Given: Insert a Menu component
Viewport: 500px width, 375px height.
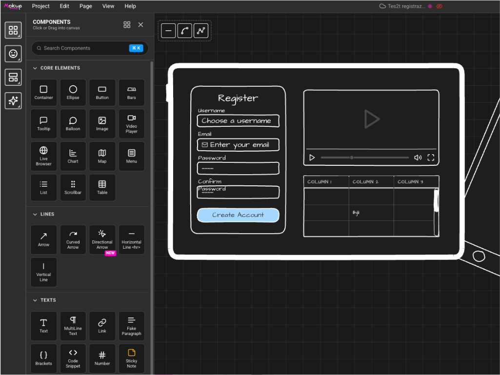Looking at the screenshot, I should [x=131, y=156].
